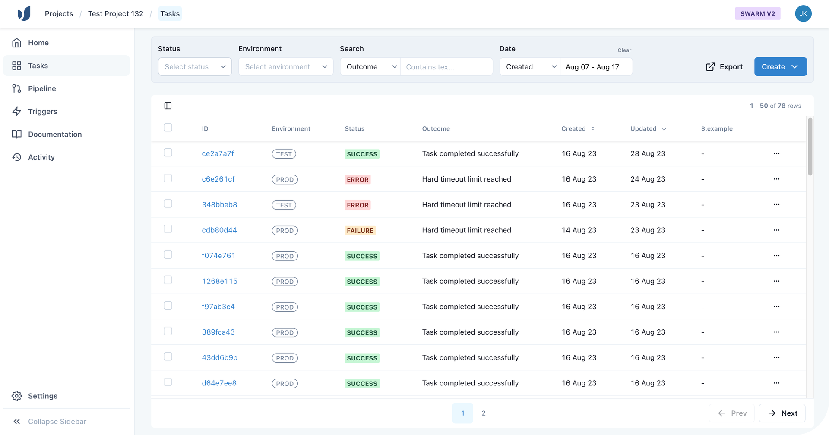The image size is (829, 435).
Task: Click the Export button
Action: (724, 66)
